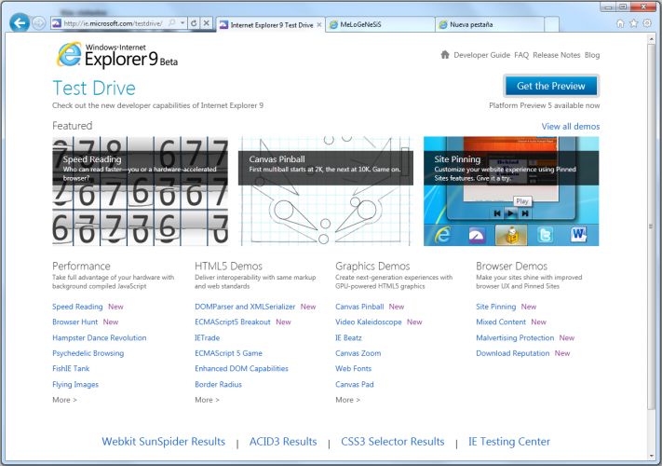Screen dimensions: 662x466
Task: Click the Word icon in Site Pinning image
Action: [x=578, y=234]
